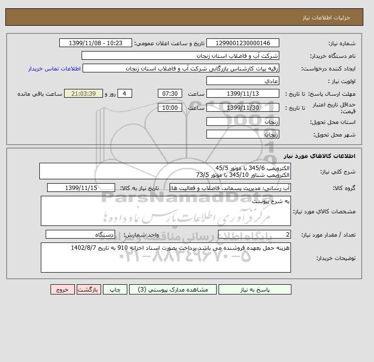Viewport: 374px width, 362px height.
Task: Click the goods specifications 'به شرح پیوست' box
Action: click(166, 211)
